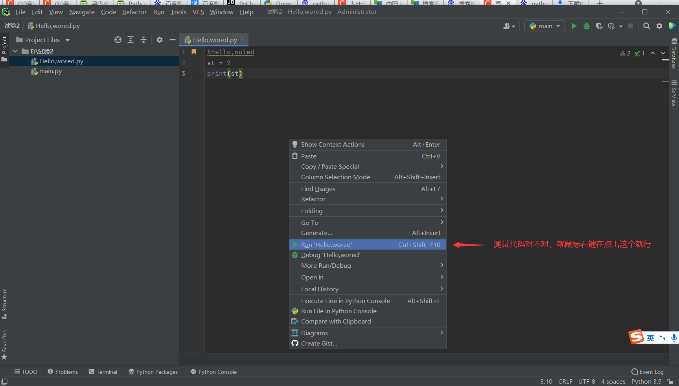Expand the profiler run options arrow

(621, 26)
